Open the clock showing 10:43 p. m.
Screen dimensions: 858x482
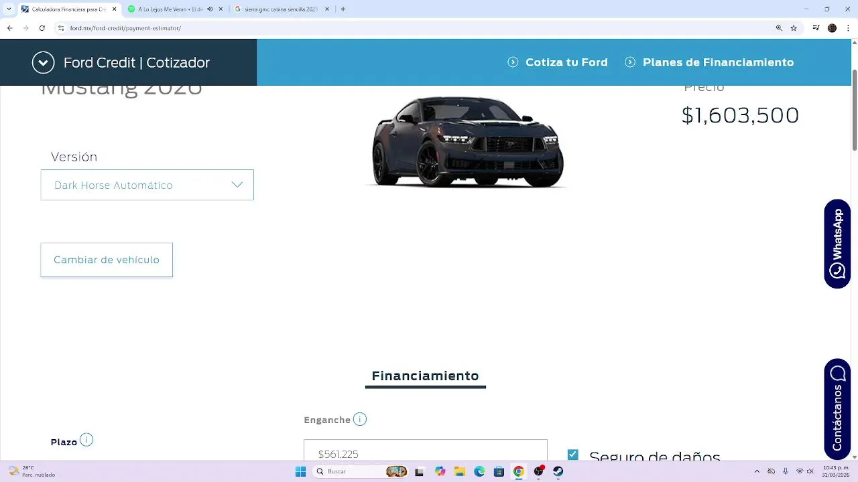pyautogui.click(x=836, y=471)
